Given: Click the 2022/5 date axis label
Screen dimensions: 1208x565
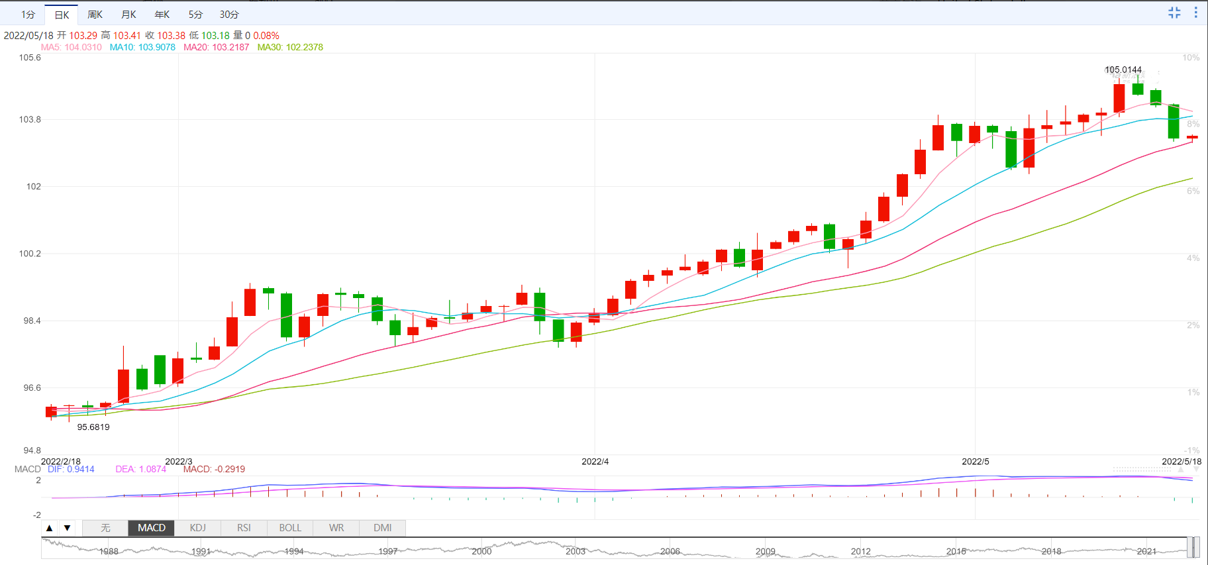Looking at the screenshot, I should (976, 461).
